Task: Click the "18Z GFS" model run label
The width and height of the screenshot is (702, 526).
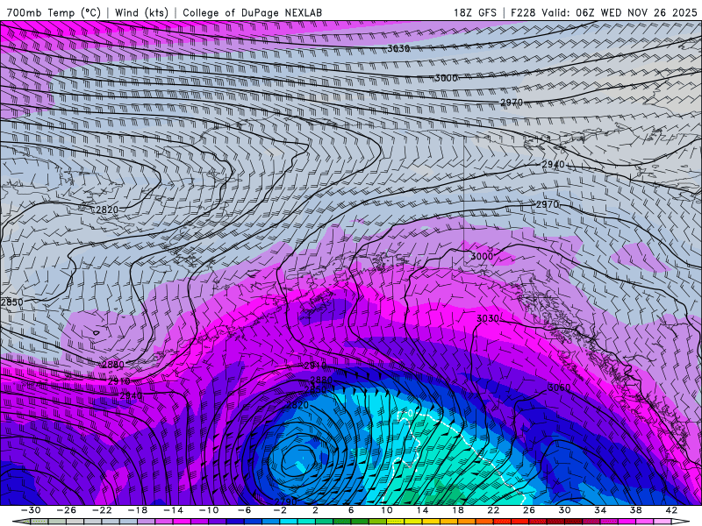Action: click(x=475, y=12)
